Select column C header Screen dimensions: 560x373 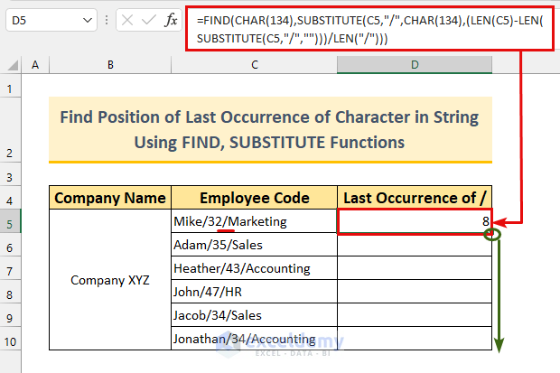pos(255,65)
